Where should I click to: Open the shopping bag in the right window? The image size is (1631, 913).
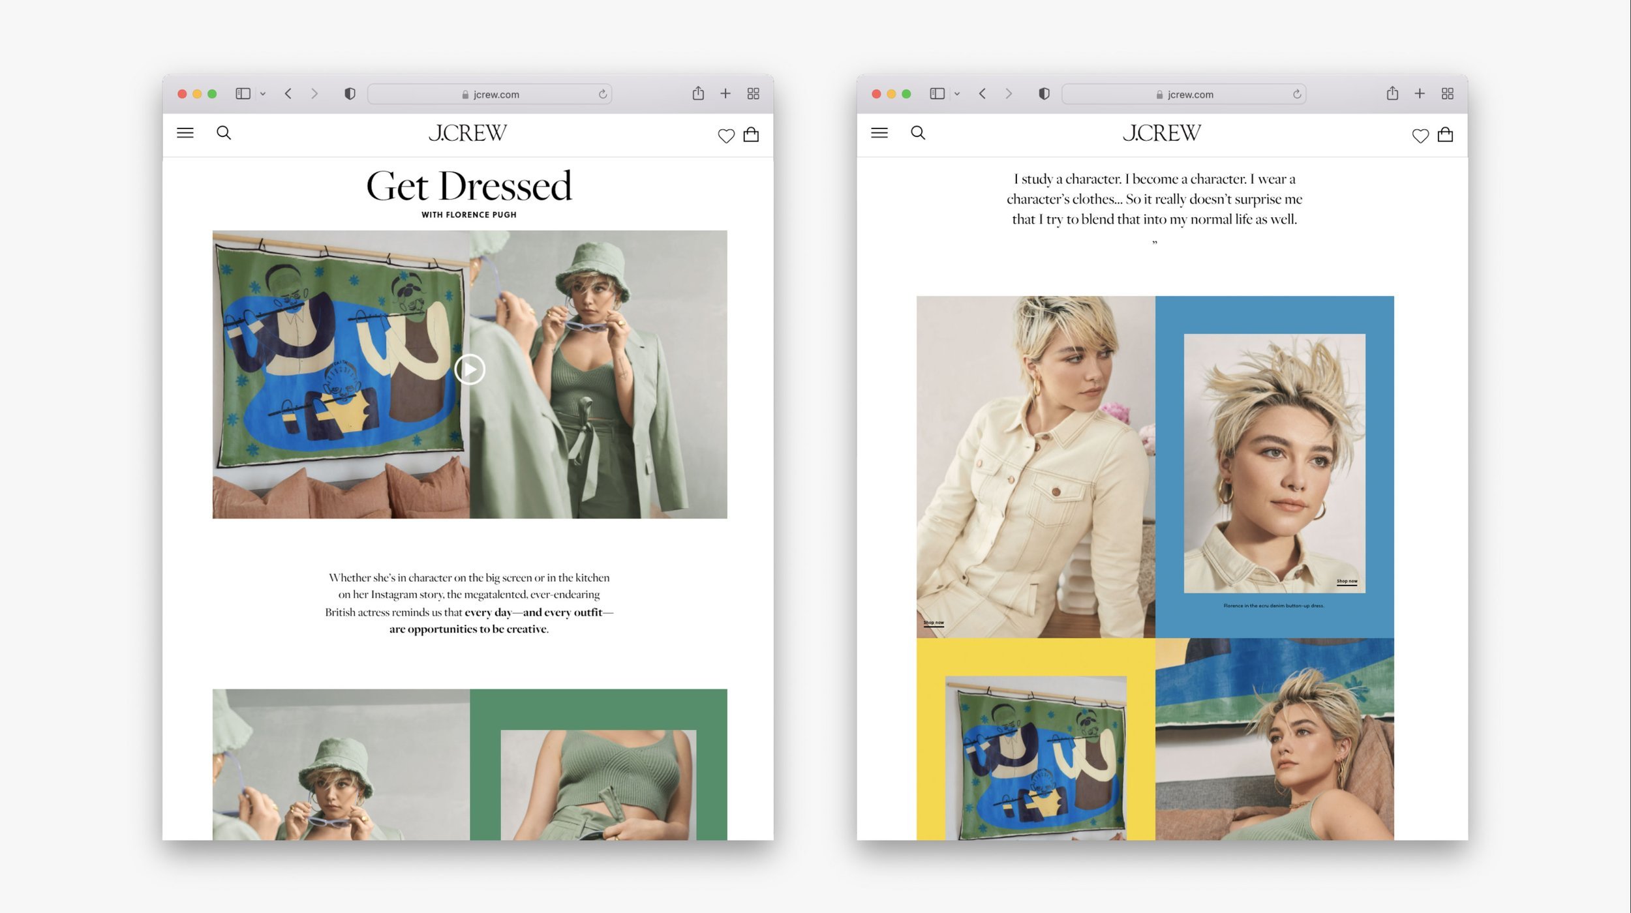tap(1445, 135)
